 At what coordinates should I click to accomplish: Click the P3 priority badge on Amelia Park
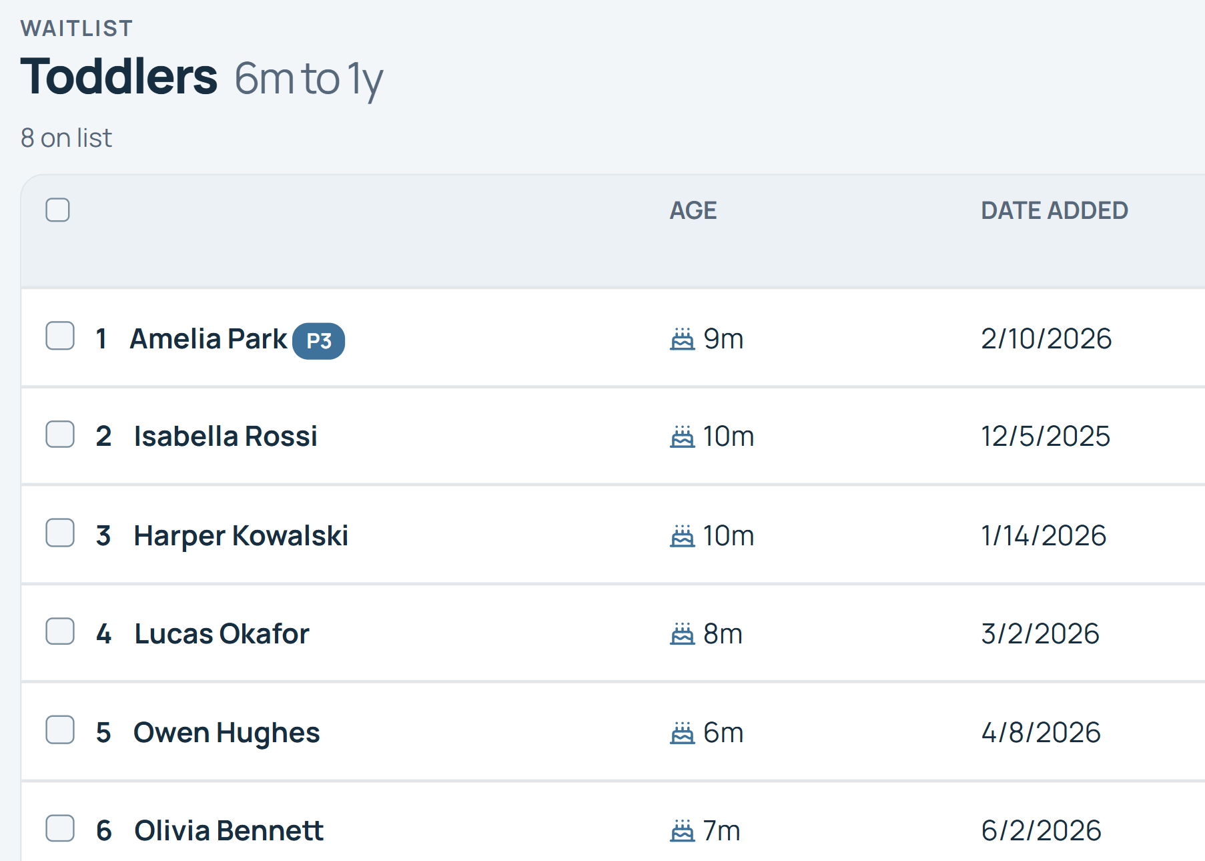point(319,341)
